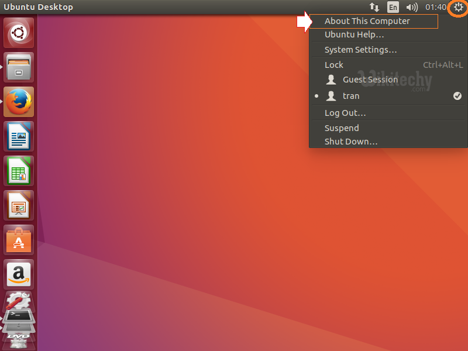Expand the En keyboard layout indicator

tap(393, 8)
